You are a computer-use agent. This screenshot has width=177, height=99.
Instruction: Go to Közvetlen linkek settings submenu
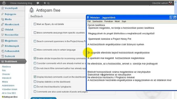(x=10, y=89)
